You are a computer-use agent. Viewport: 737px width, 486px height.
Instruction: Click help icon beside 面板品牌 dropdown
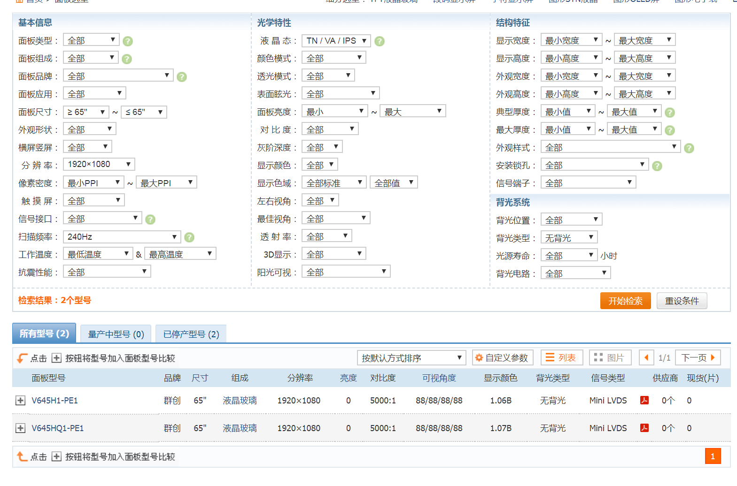coord(182,77)
